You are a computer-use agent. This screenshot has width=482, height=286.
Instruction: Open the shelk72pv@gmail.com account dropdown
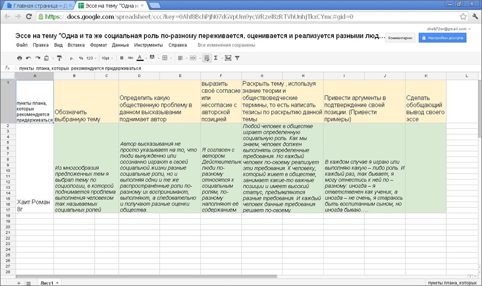point(448,29)
